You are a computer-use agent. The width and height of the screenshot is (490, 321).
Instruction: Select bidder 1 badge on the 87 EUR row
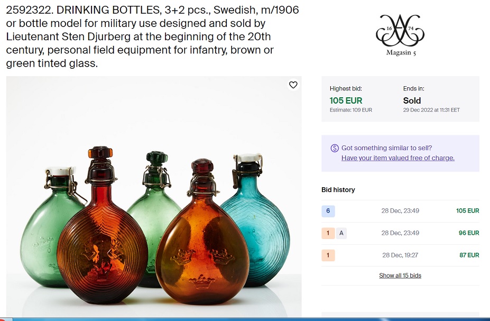328,255
